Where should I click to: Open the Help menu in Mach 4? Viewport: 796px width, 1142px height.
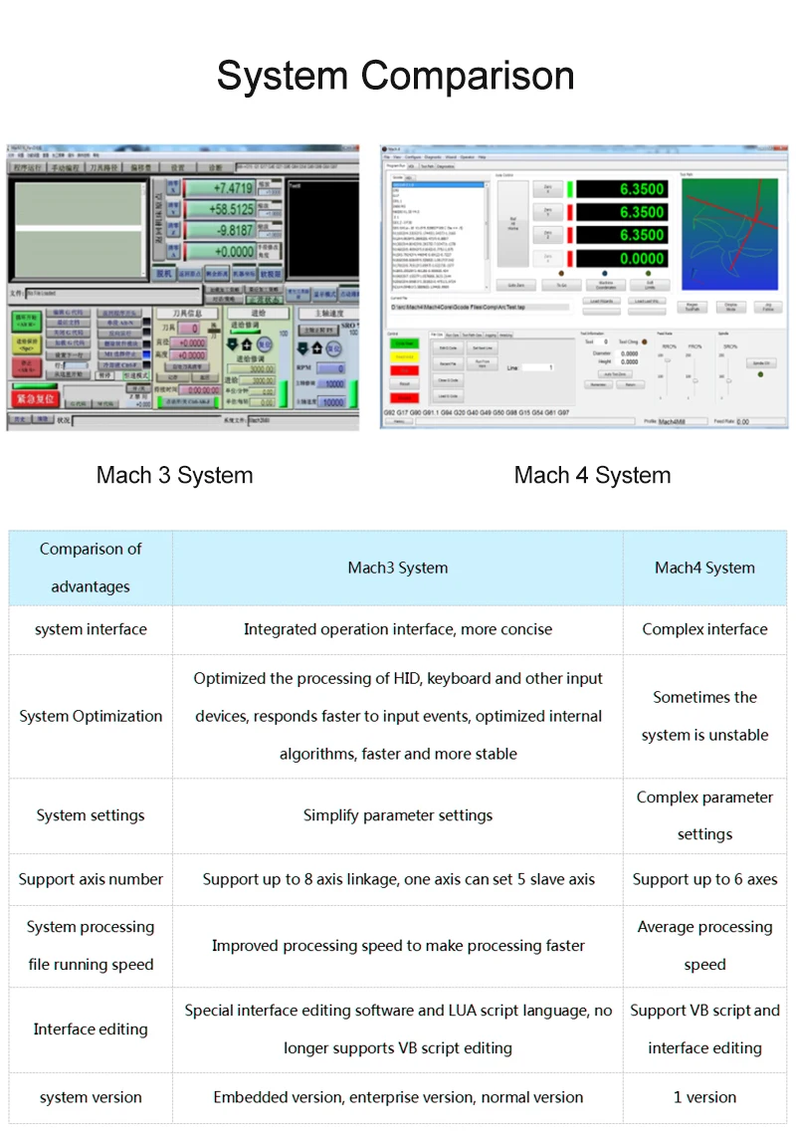click(x=483, y=156)
